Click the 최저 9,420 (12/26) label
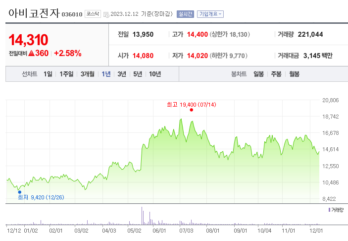 coord(41,197)
